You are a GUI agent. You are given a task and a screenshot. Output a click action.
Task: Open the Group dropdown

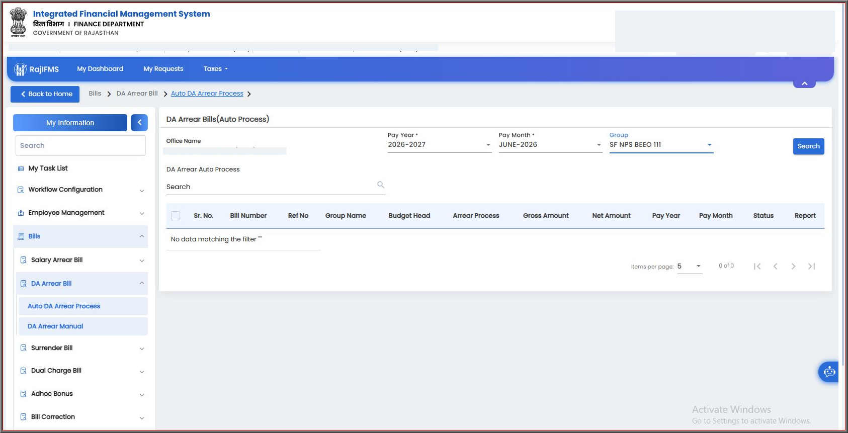pos(661,145)
